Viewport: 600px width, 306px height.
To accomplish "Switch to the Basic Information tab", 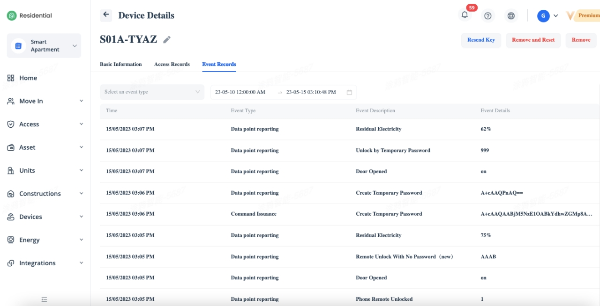I will click(x=120, y=64).
